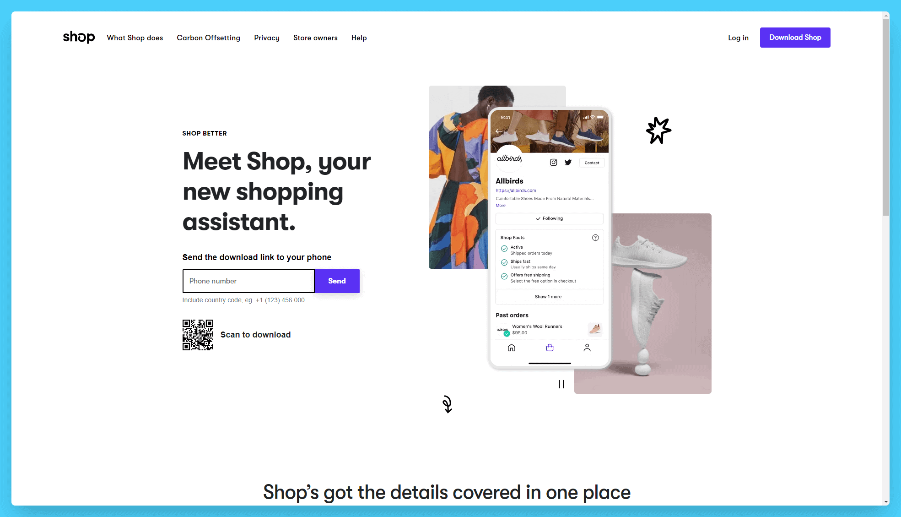Click the home tab icon in app
The width and height of the screenshot is (901, 517).
pos(512,348)
